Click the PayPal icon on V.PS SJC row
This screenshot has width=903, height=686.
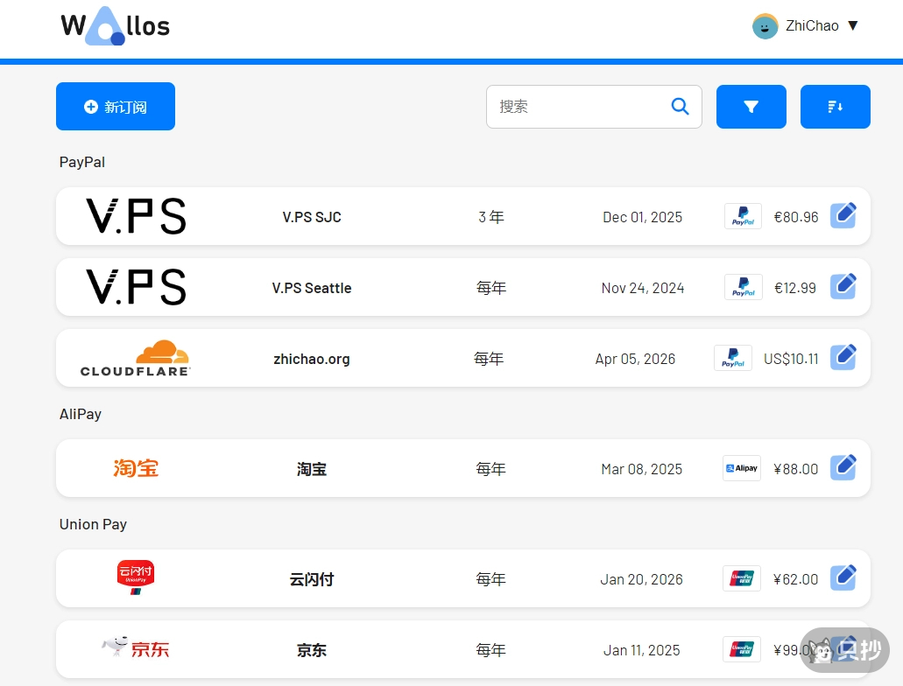click(x=743, y=216)
